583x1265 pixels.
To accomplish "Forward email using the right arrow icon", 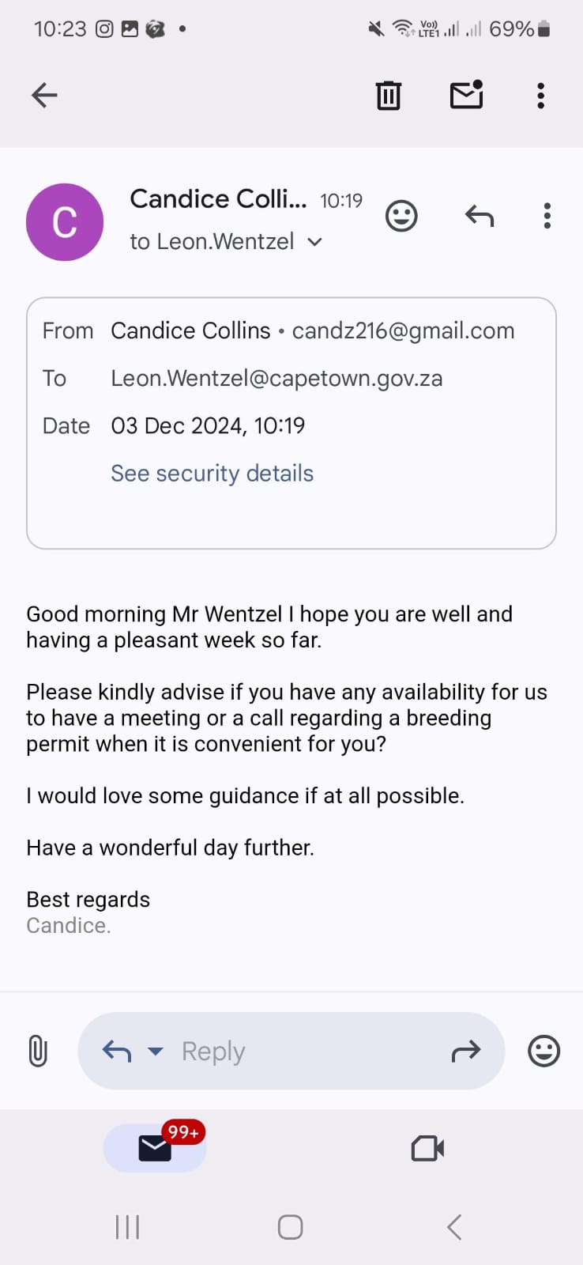I will pyautogui.click(x=466, y=1051).
